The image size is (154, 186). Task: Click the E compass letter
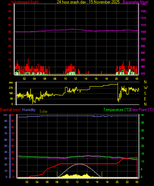(145, 99)
